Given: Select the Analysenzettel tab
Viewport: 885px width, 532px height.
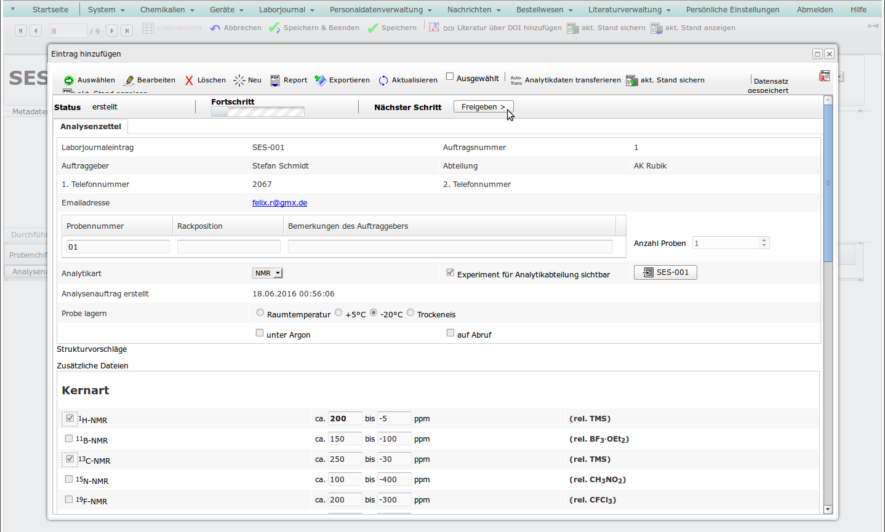Looking at the screenshot, I should pos(90,127).
